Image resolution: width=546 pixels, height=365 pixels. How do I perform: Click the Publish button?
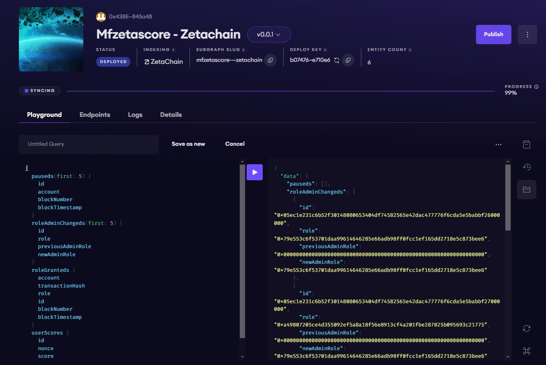pyautogui.click(x=494, y=35)
